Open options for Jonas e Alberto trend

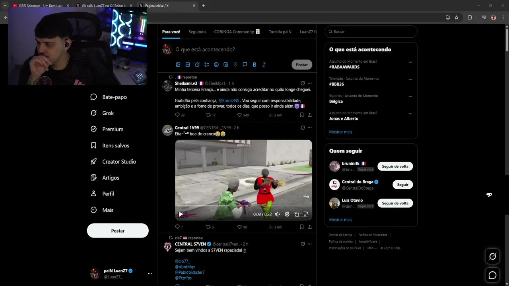410,114
